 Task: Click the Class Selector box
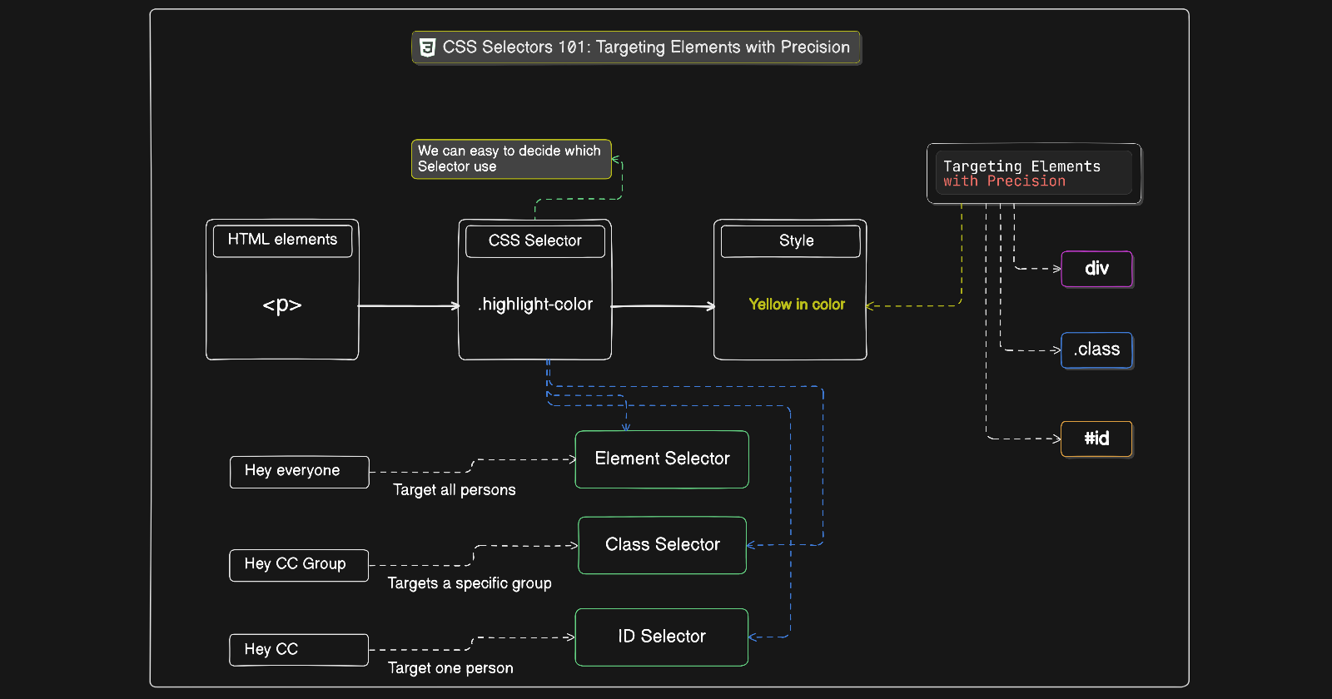tap(662, 545)
